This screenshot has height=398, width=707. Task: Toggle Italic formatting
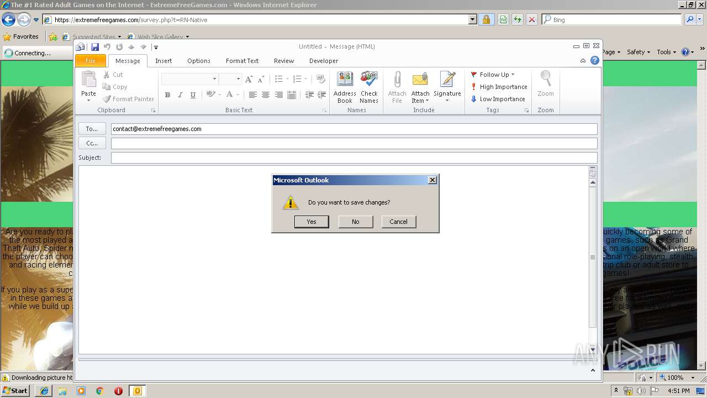click(180, 95)
